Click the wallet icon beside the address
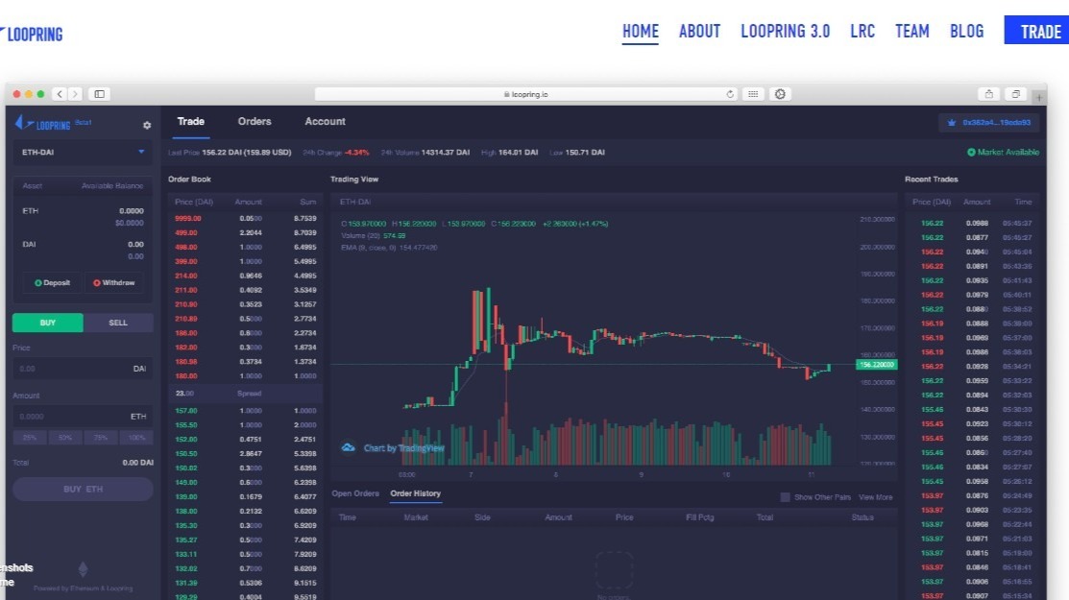Image resolution: width=1069 pixels, height=600 pixels. click(952, 123)
